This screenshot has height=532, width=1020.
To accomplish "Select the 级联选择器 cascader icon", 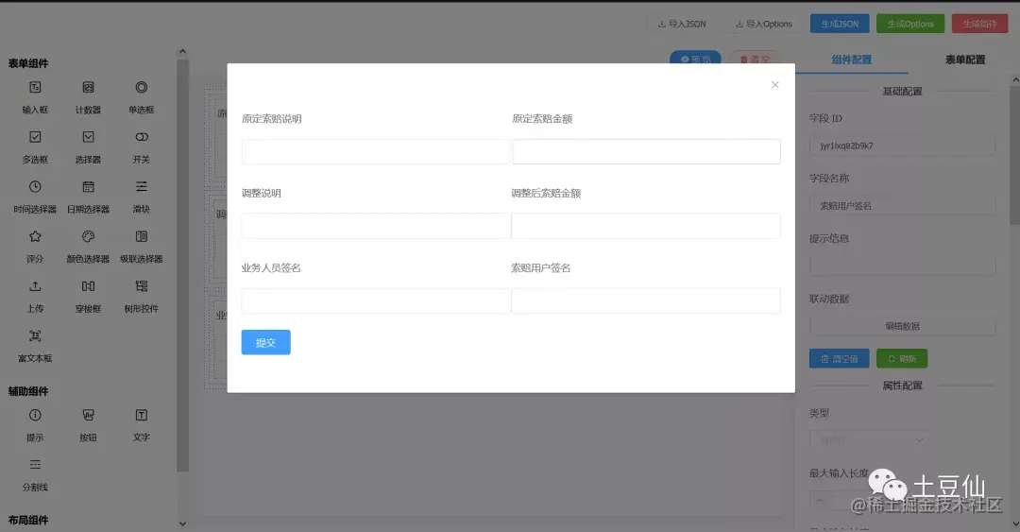I will coord(141,236).
